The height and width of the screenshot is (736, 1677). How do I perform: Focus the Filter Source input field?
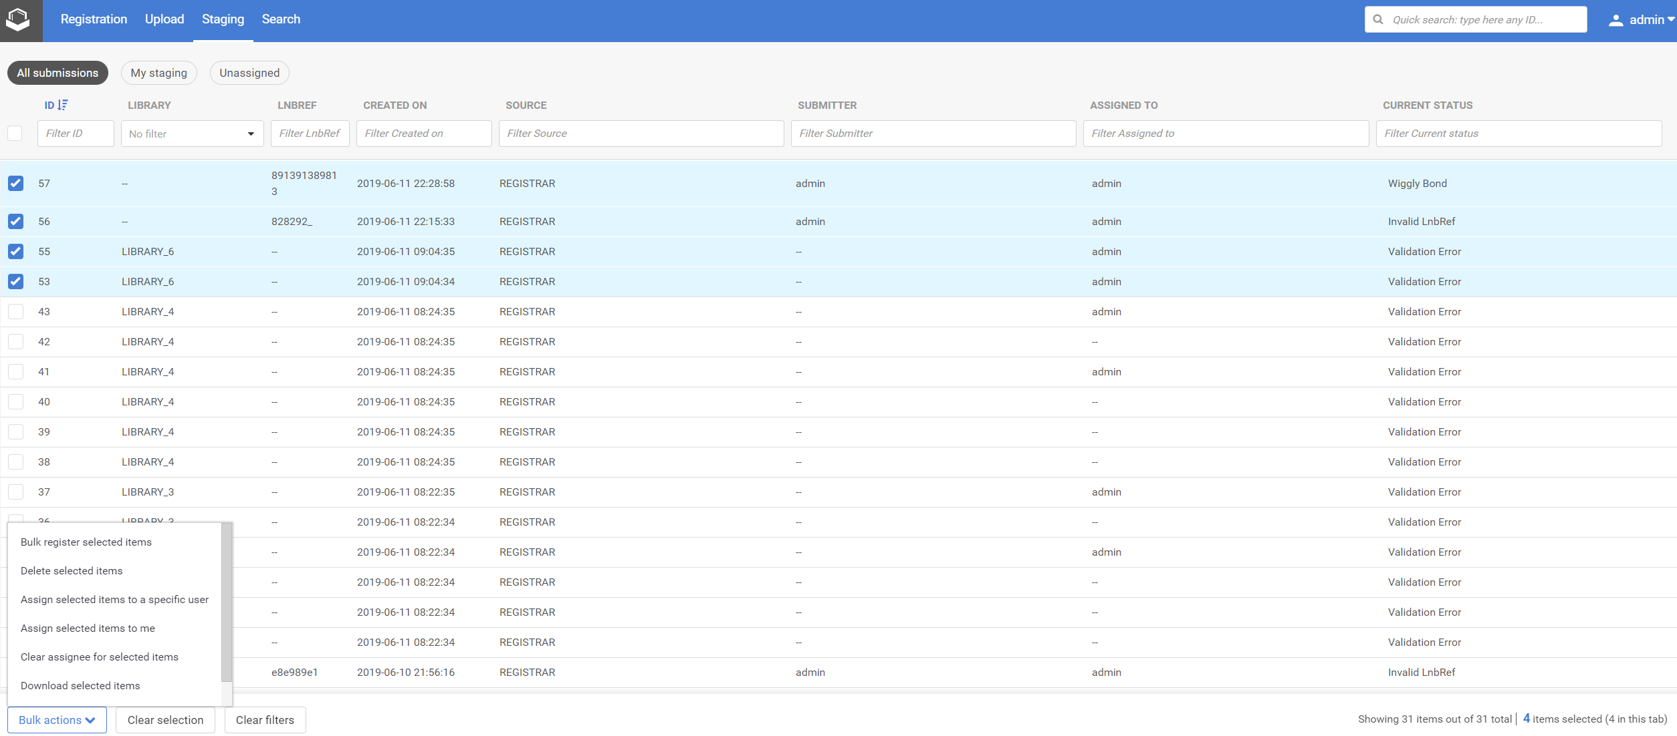[641, 134]
